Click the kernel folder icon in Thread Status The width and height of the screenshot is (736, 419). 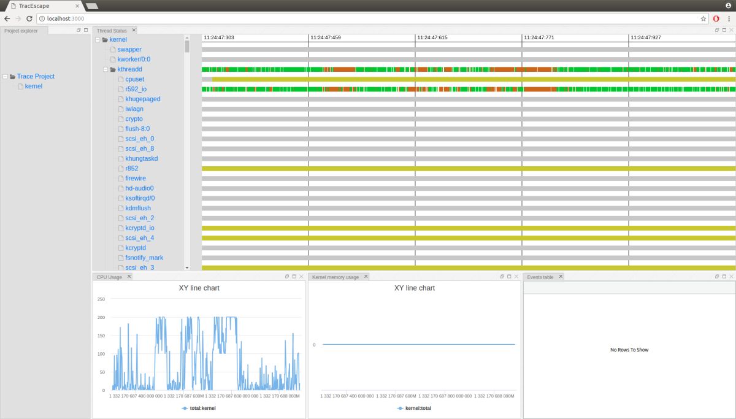(105, 40)
